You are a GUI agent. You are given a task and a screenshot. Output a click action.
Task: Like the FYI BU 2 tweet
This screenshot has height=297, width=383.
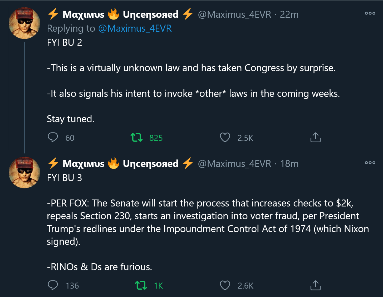pyautogui.click(x=225, y=138)
